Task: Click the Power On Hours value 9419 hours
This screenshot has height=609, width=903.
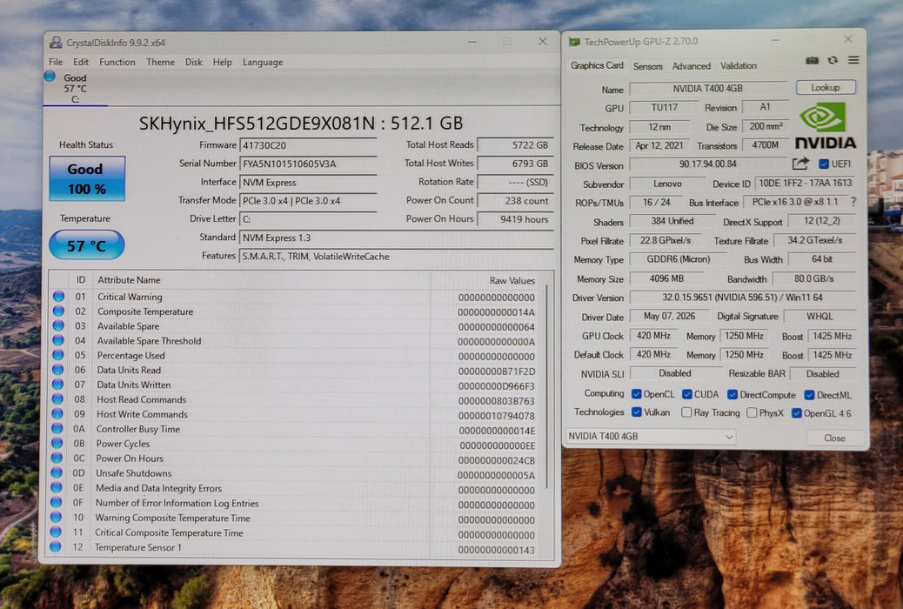Action: [x=515, y=219]
